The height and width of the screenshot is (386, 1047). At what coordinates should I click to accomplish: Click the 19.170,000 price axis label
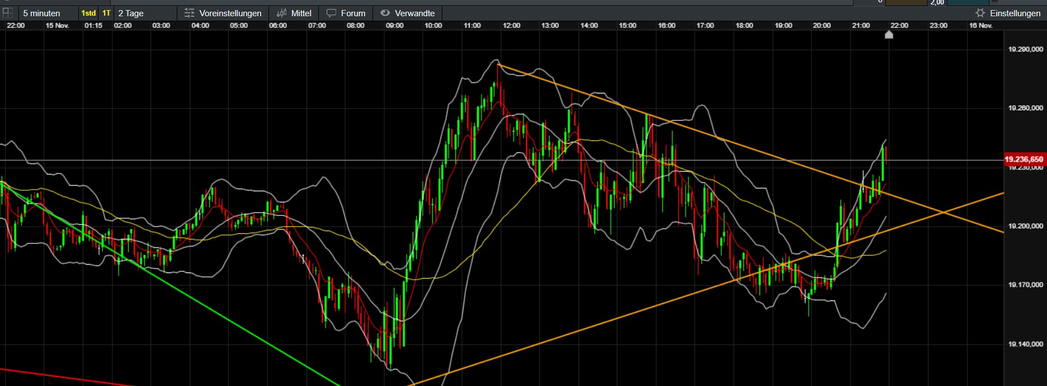click(1025, 285)
